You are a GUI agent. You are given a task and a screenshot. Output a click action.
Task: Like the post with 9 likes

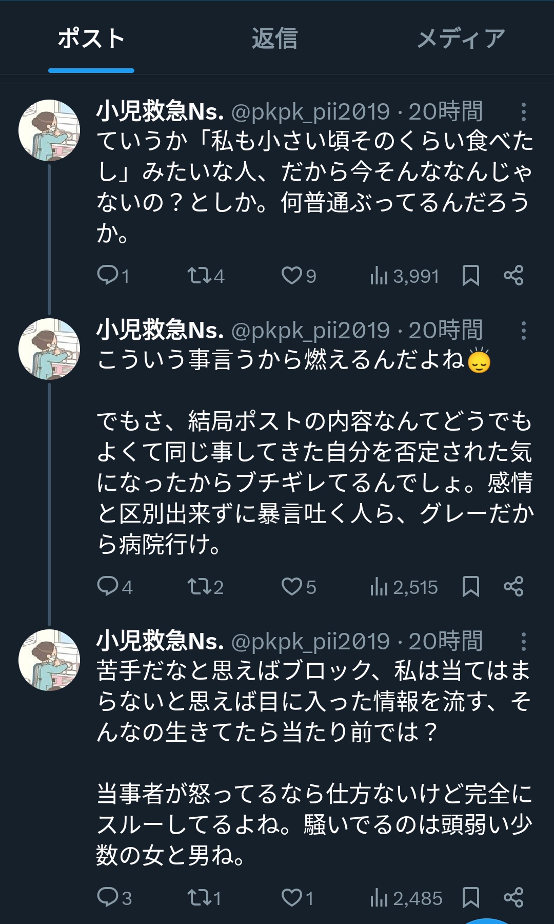point(292,276)
